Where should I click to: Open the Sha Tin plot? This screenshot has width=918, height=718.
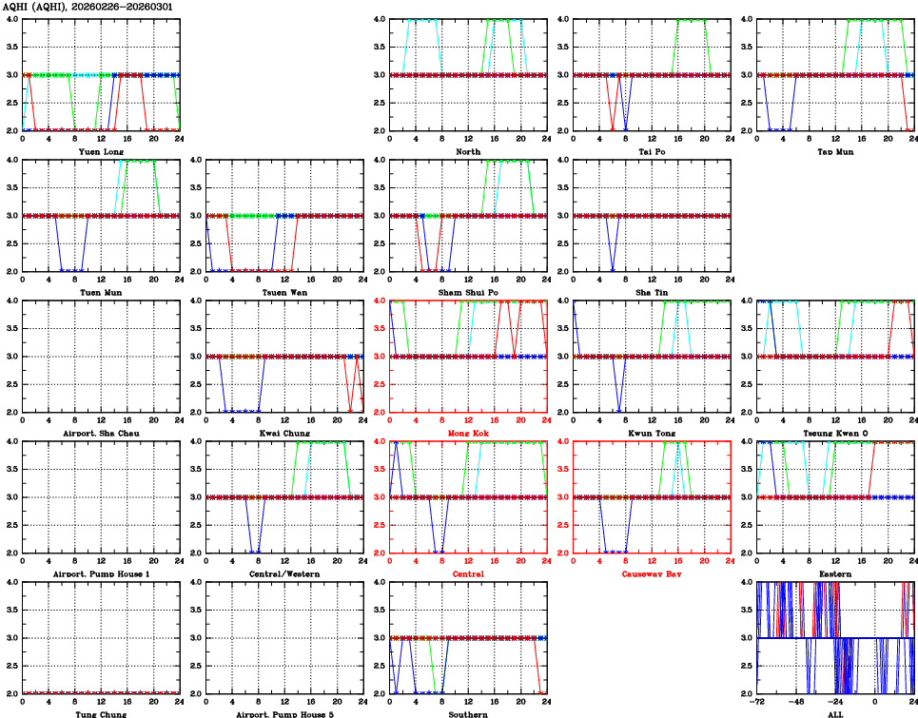point(652,216)
